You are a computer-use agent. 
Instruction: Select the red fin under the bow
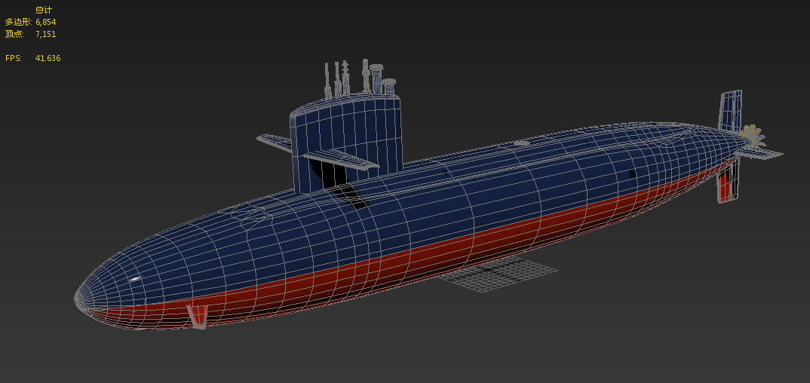197,316
